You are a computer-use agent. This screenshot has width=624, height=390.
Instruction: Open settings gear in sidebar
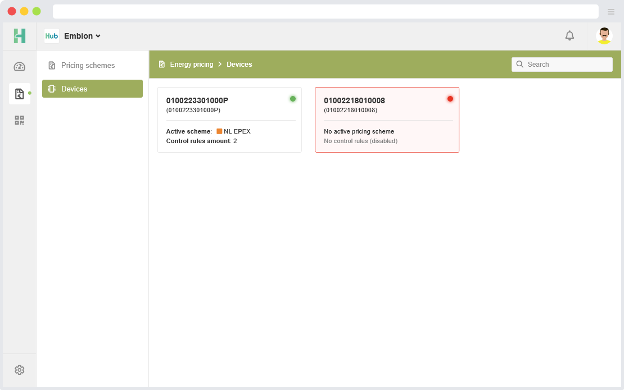pos(20,370)
